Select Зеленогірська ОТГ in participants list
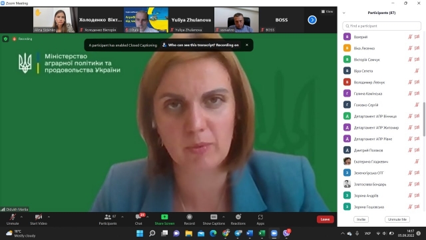Screen dimensions: 426x240 pos(381,173)
